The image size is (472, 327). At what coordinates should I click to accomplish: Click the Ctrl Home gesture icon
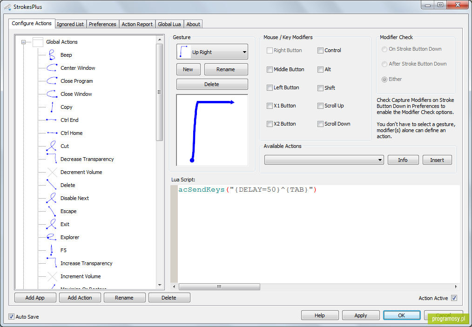pos(52,133)
